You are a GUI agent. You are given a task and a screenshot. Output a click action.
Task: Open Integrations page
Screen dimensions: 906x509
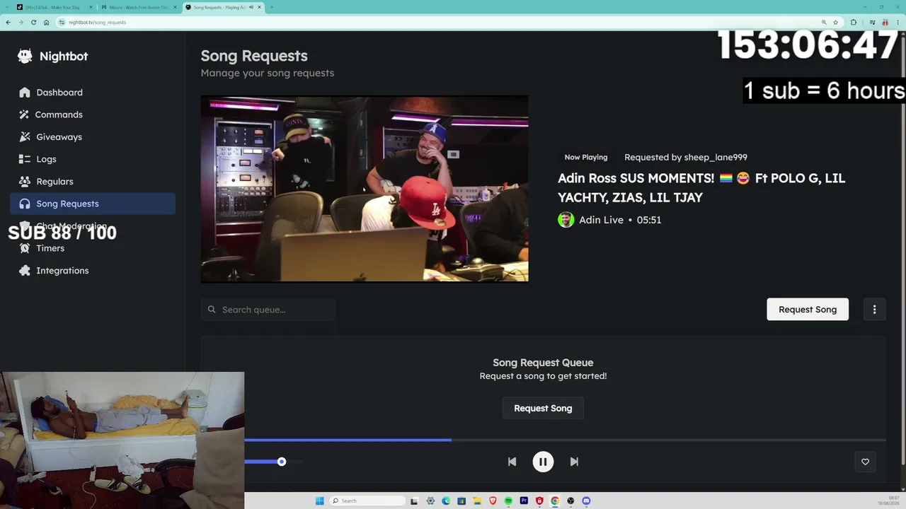click(93, 270)
